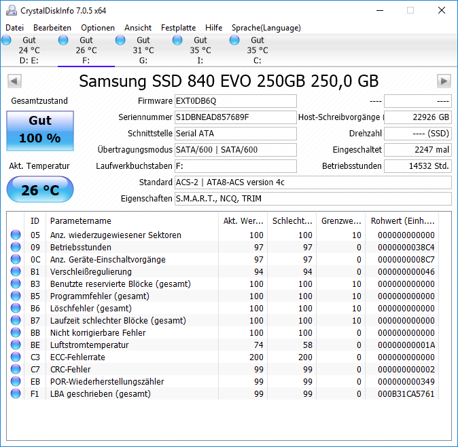Screen dimensions: 458x447
Task: Click status orb for Betriebsstunden row 09
Action: point(16,247)
